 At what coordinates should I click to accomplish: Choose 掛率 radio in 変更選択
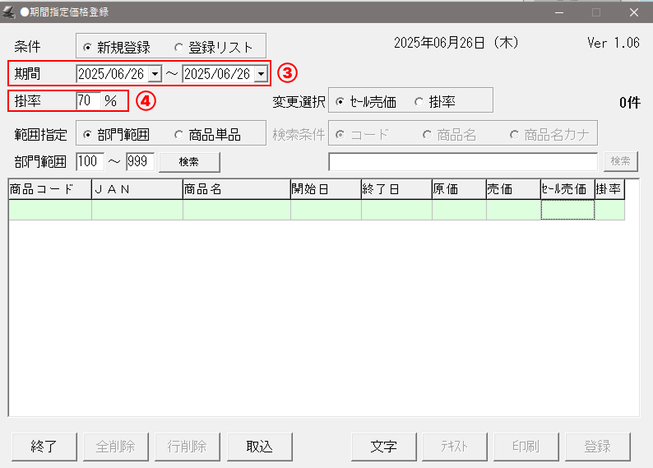[419, 102]
